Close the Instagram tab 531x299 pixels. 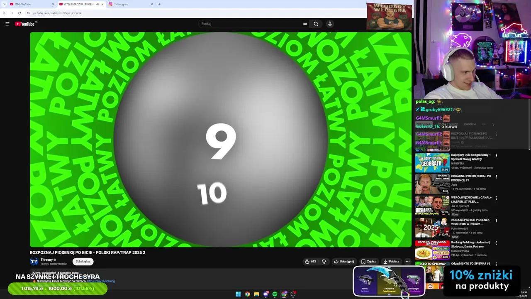point(151,4)
